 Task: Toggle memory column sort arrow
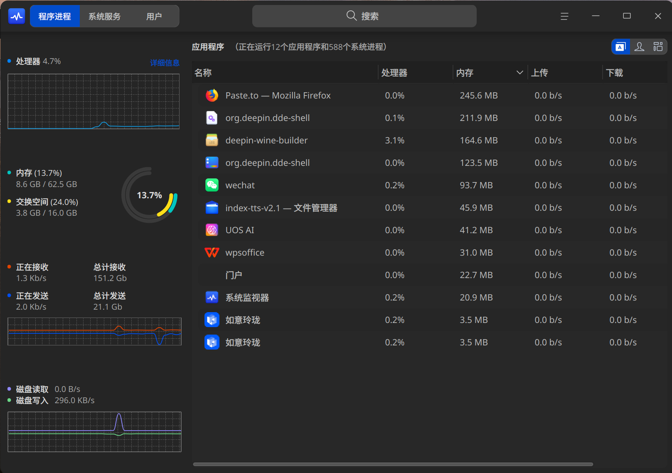[519, 73]
